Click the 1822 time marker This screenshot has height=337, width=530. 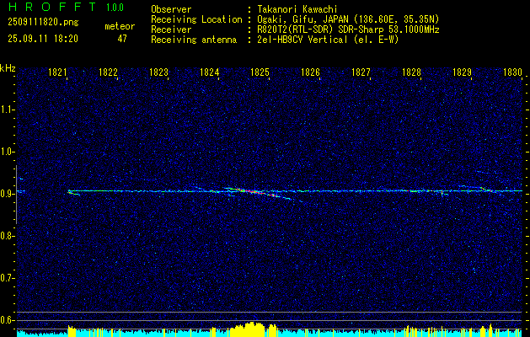(x=108, y=72)
